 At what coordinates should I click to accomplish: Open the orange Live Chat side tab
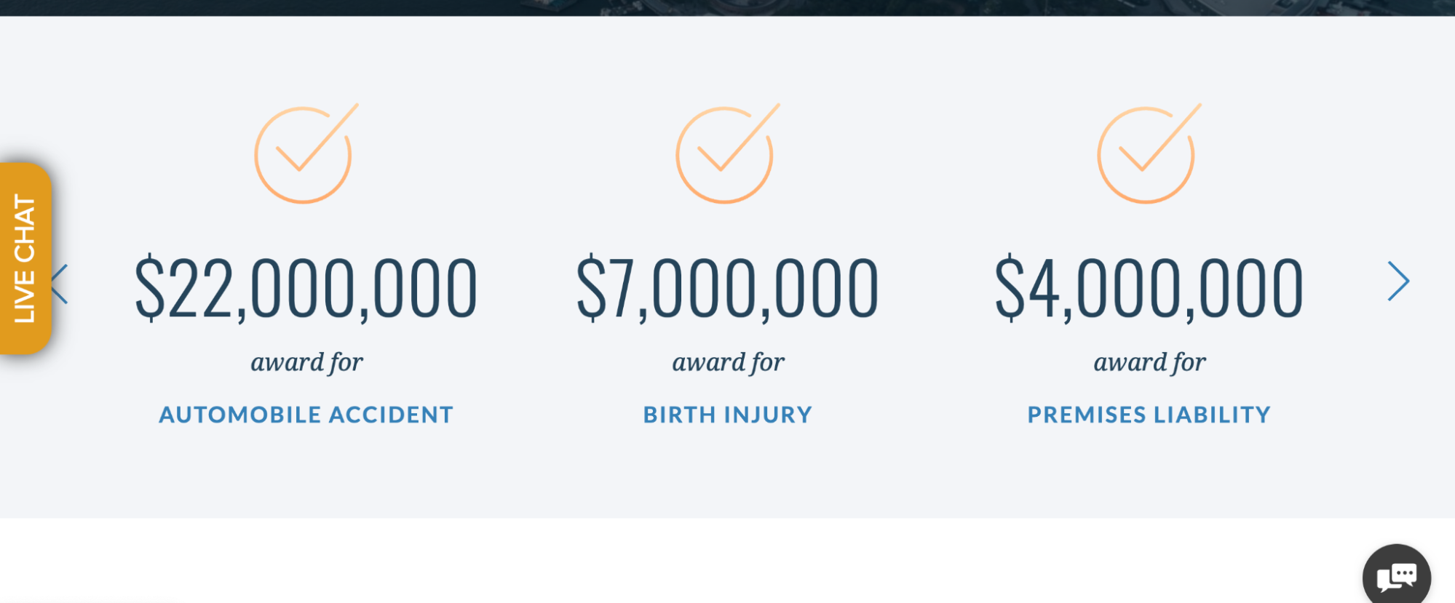point(25,259)
